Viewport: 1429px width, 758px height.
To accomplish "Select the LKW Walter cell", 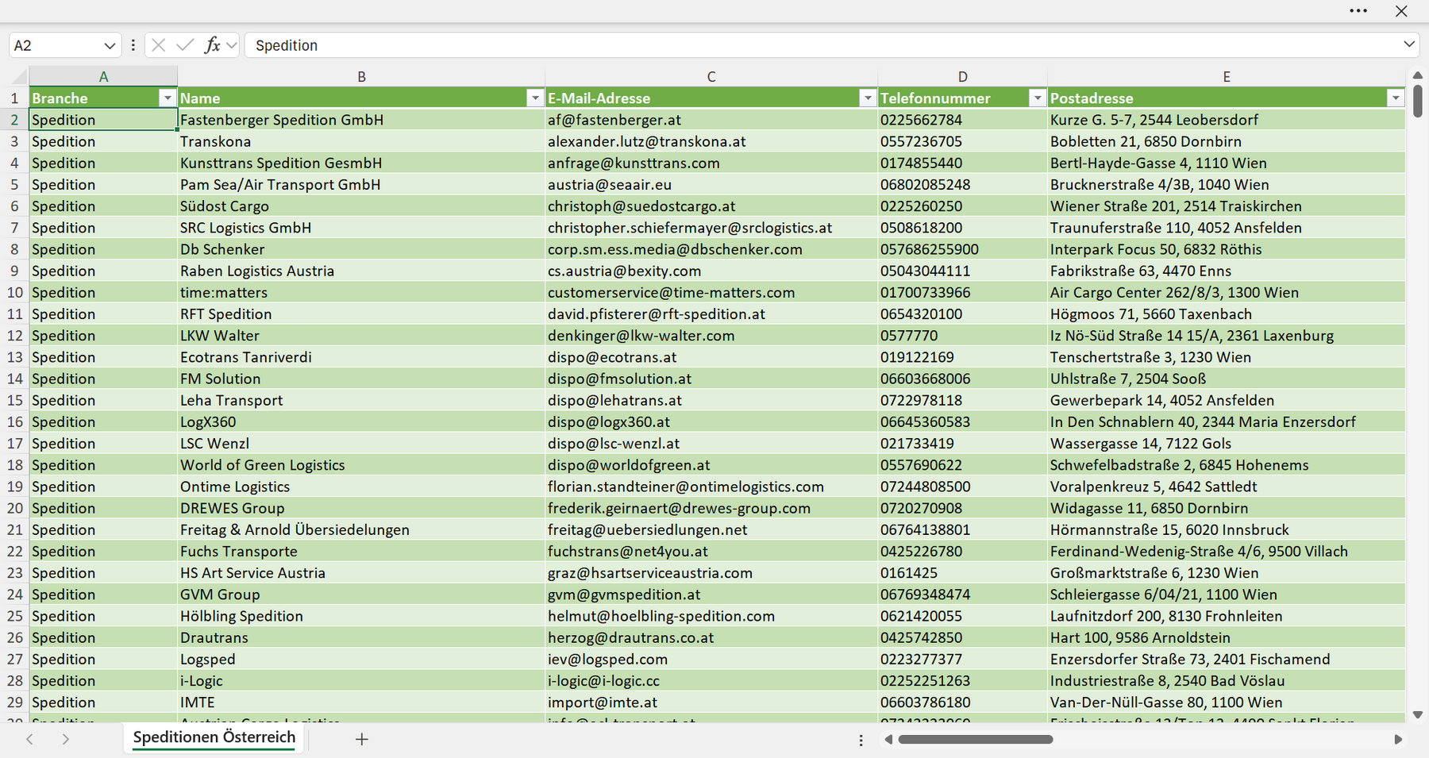I will point(361,336).
